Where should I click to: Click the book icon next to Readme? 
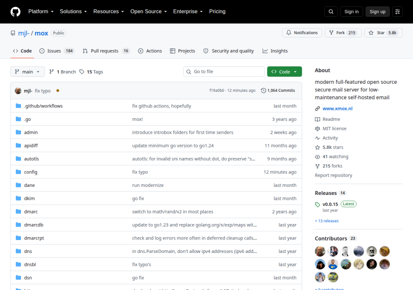coord(317,119)
